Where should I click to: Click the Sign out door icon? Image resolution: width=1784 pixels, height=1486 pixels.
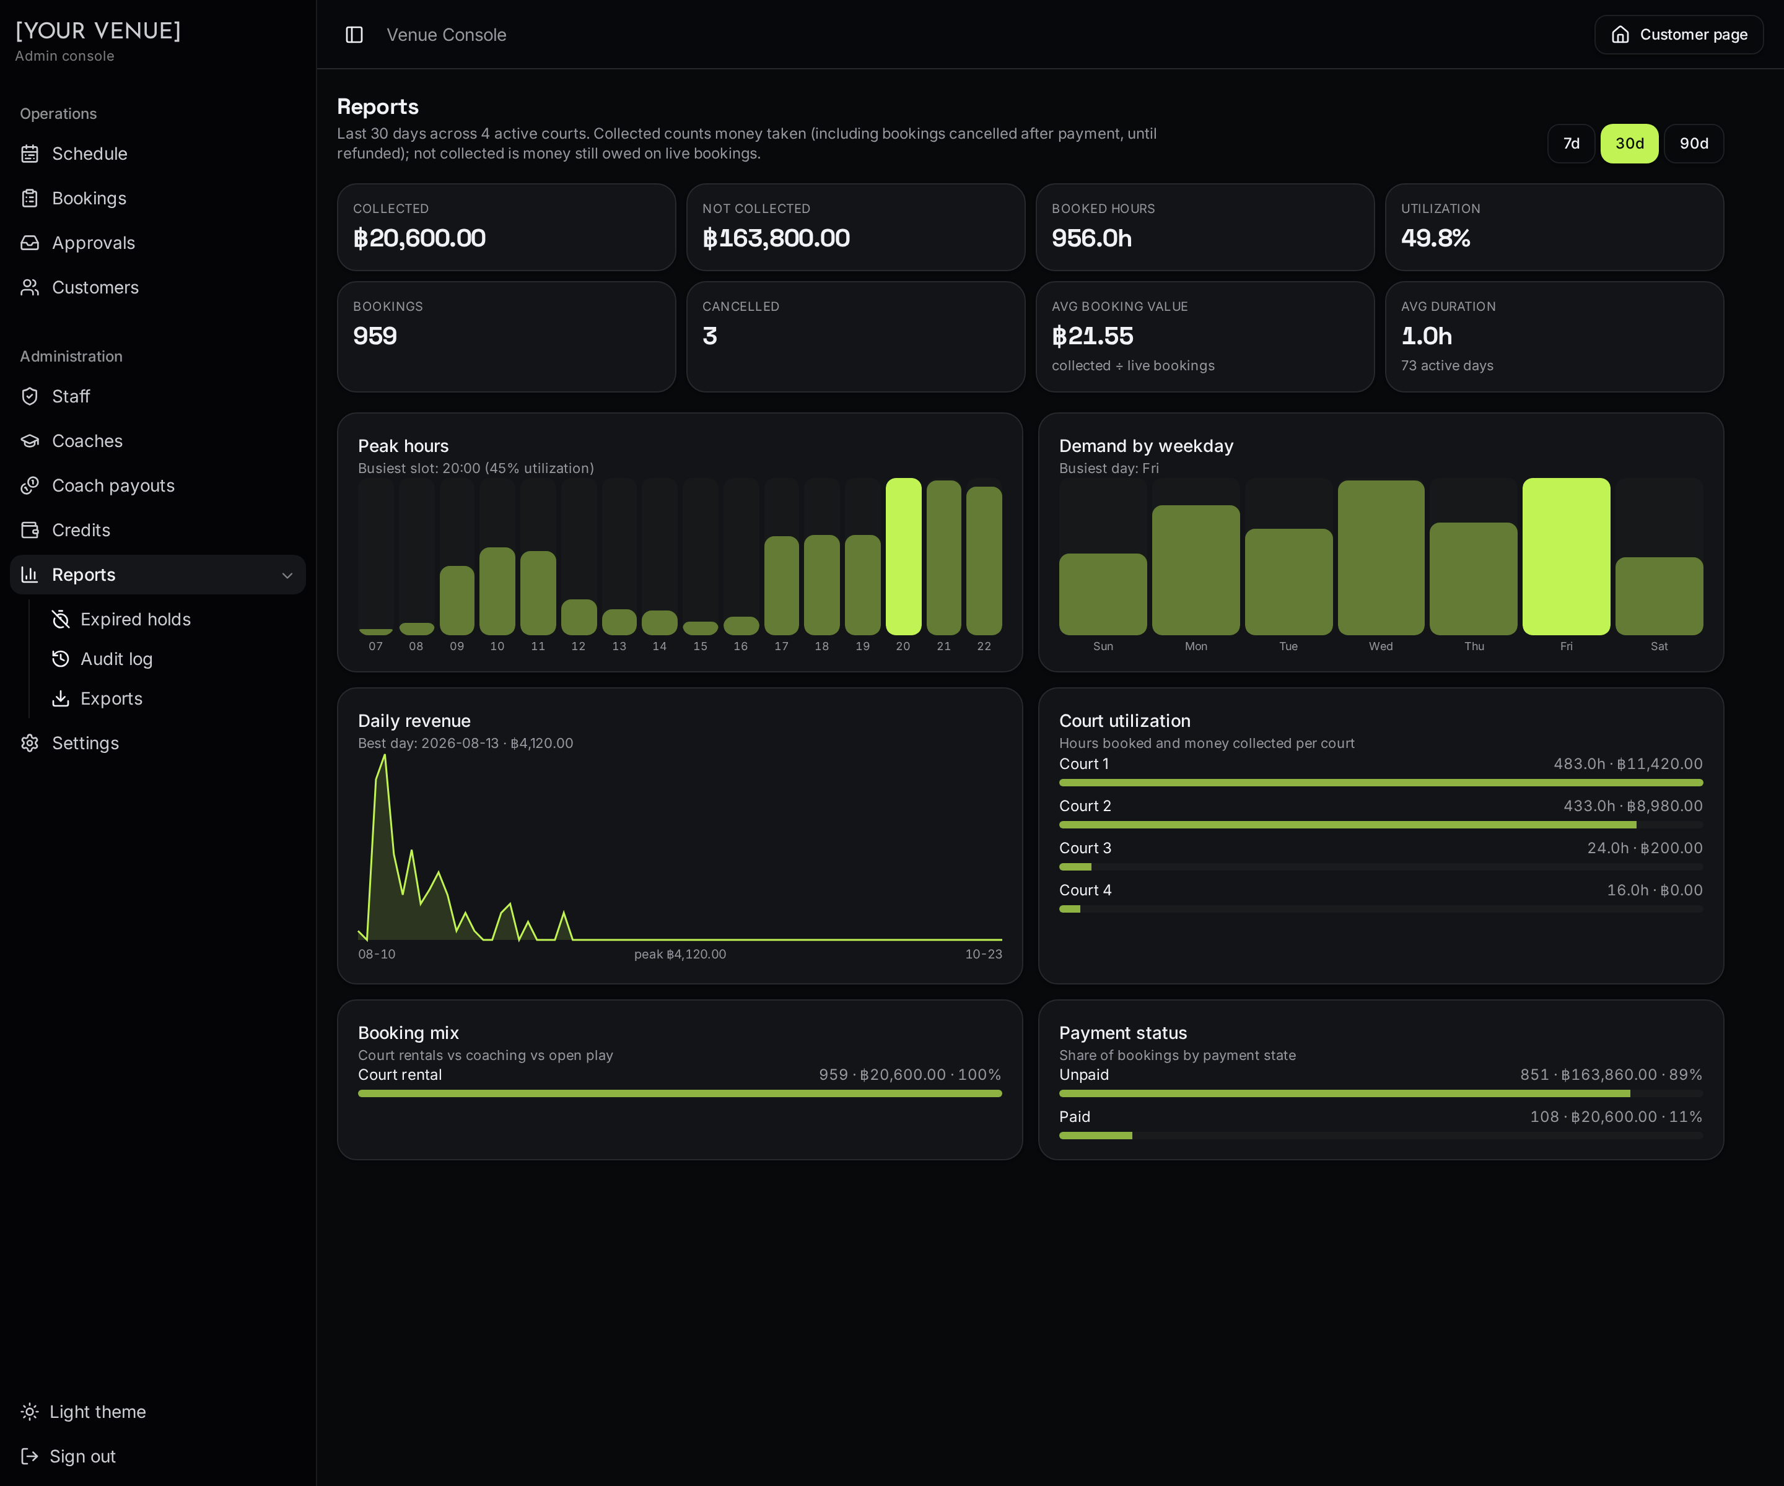(30, 1456)
